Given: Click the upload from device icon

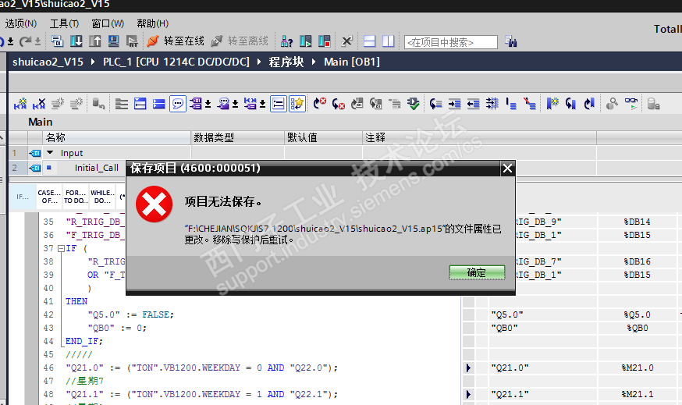Looking at the screenshot, I should click(95, 41).
